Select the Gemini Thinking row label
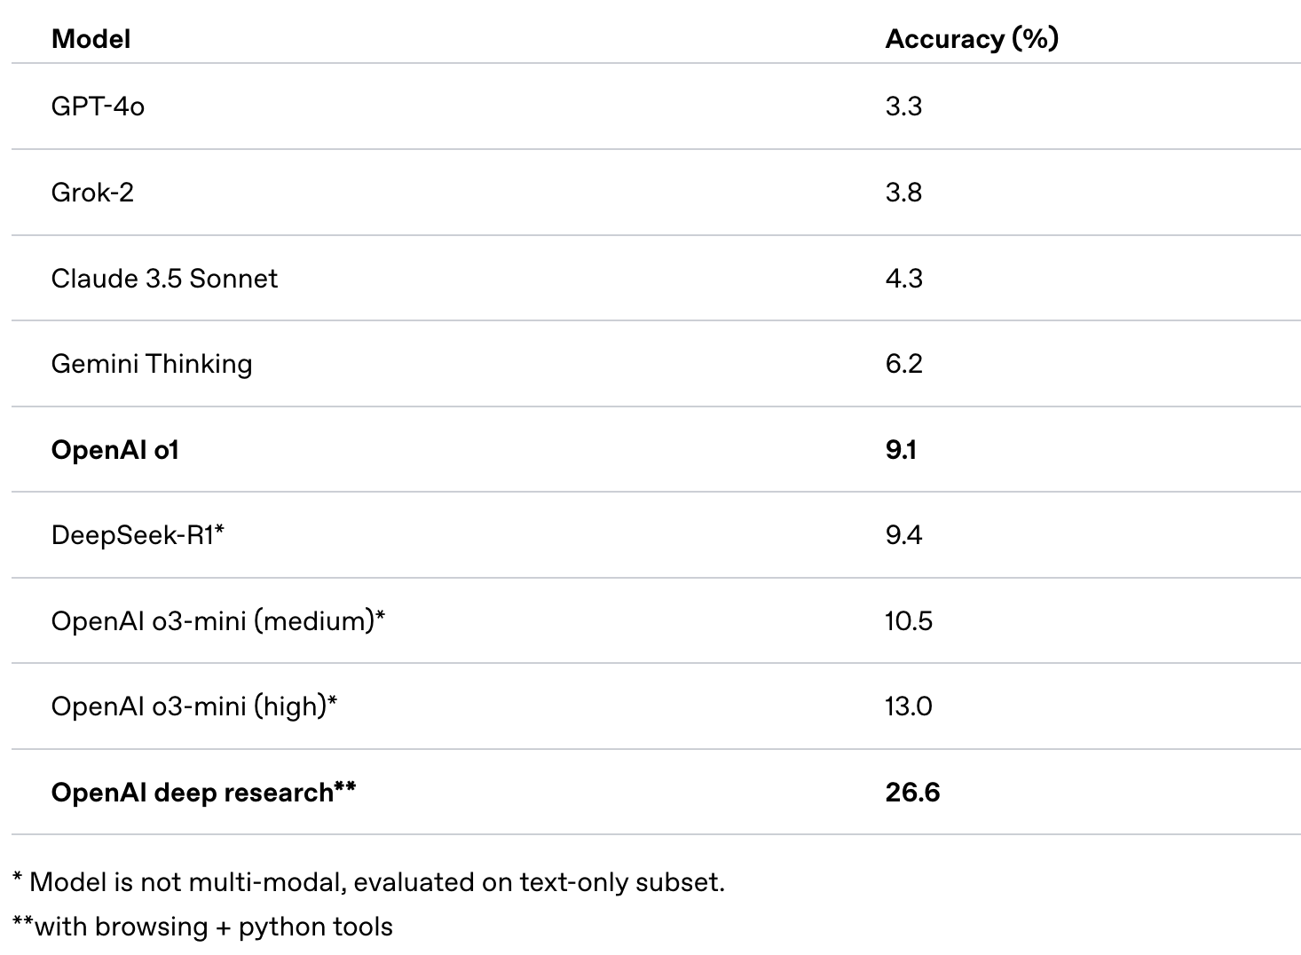1301x955 pixels. coord(152,364)
